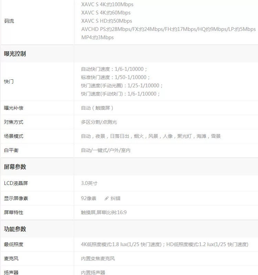Click the 白平衡 row label

[11, 150]
